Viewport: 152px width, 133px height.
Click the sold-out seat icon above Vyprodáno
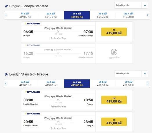click(114, 52)
